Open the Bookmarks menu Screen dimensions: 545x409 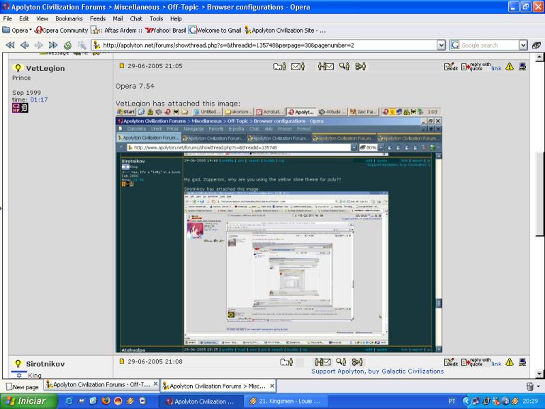pyautogui.click(x=68, y=18)
